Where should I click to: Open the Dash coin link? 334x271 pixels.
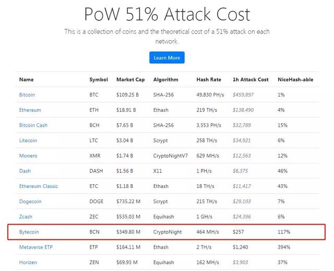[x=25, y=171]
